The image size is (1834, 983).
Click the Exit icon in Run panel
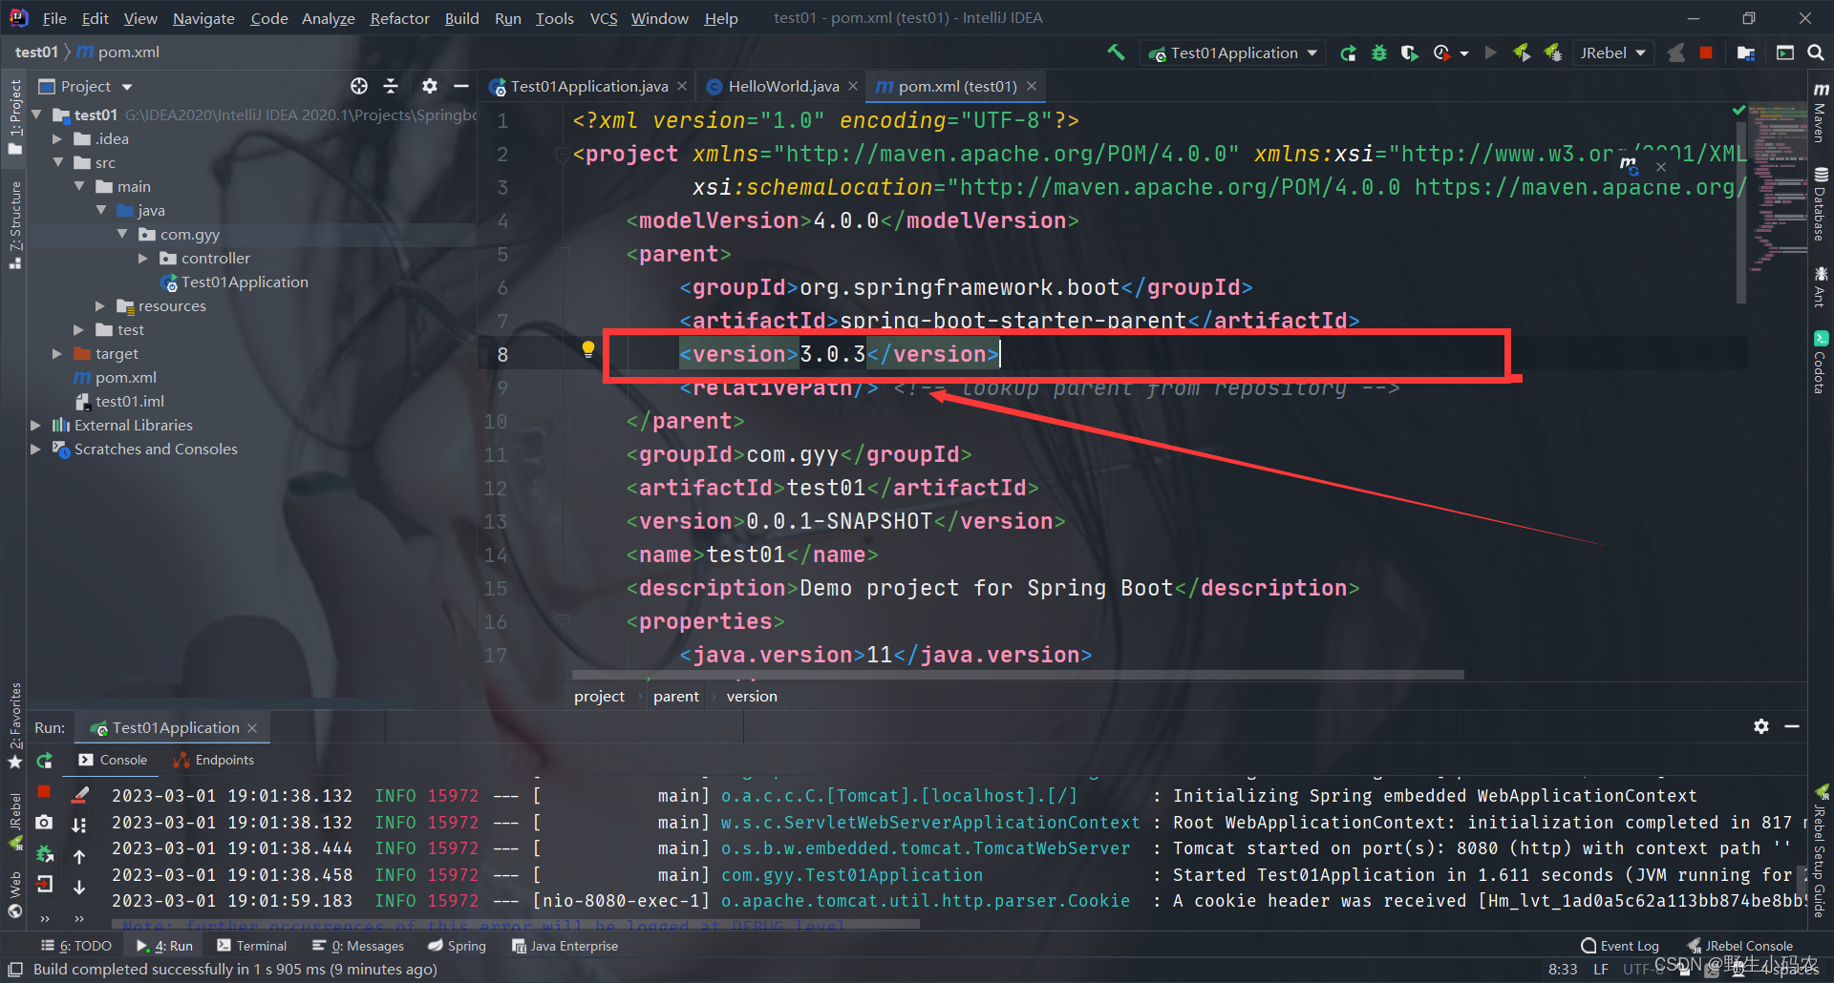44,884
